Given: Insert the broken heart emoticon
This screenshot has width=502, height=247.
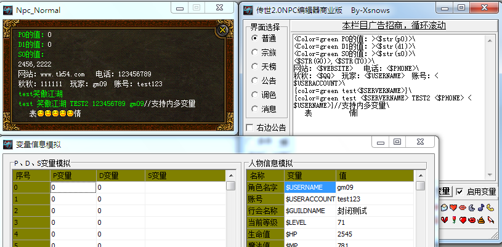Looking at the screenshot, I should coord(444,220).
